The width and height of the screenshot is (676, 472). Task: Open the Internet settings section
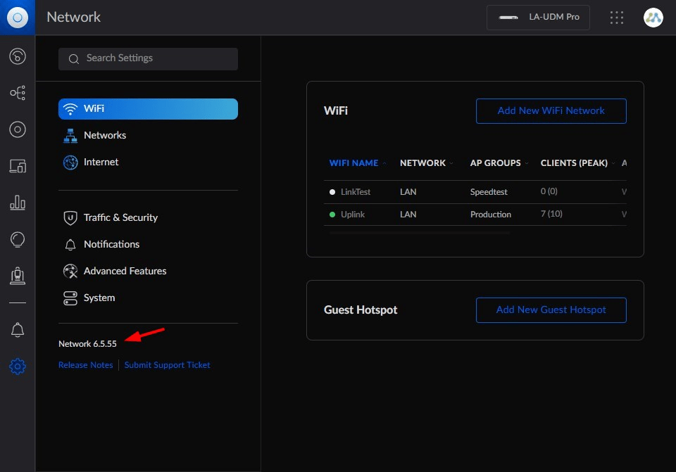[x=101, y=162]
